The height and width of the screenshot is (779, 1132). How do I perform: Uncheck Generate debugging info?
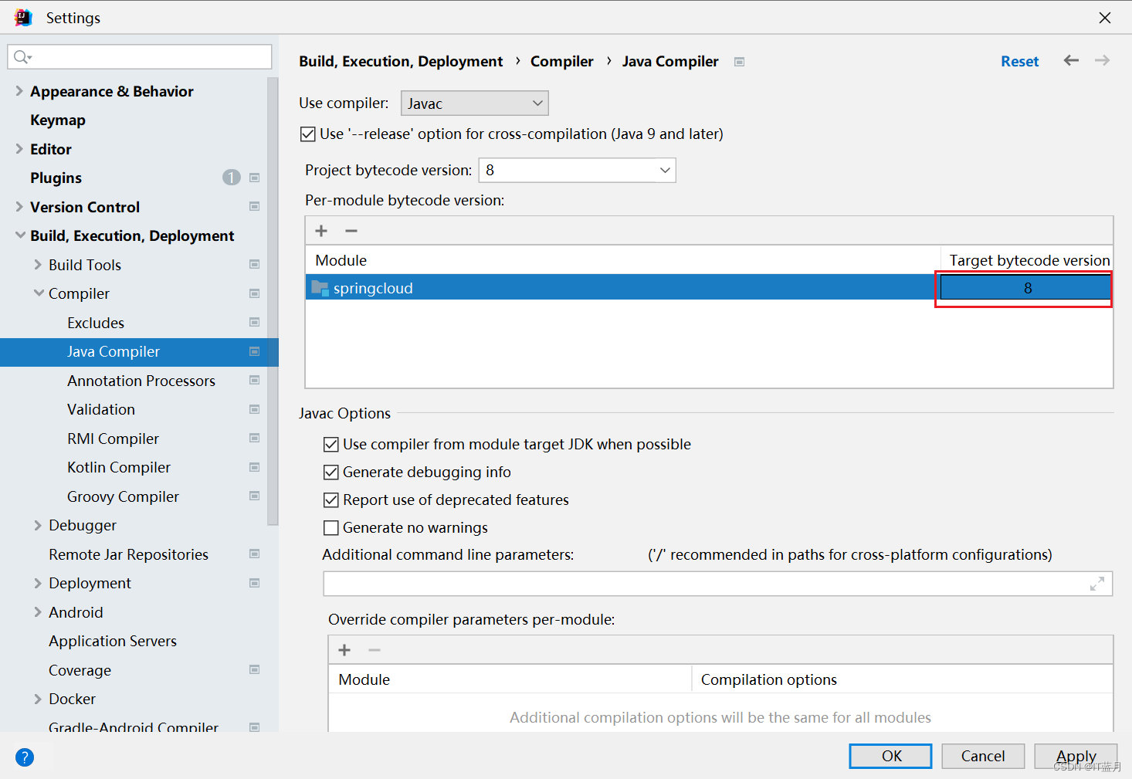point(331,472)
